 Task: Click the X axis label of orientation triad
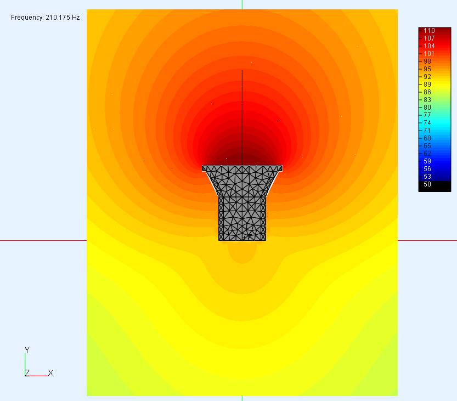(x=50, y=373)
